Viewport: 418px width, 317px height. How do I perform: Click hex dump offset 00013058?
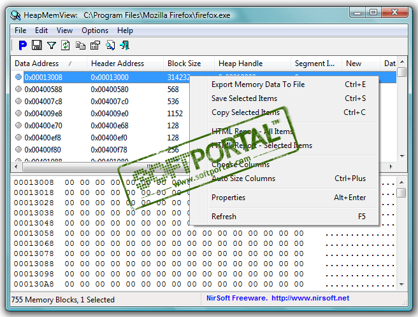pos(34,233)
